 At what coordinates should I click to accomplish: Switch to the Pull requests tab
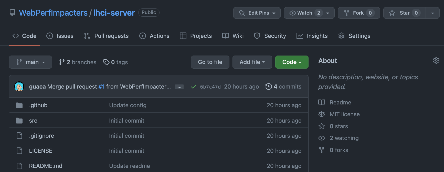point(107,36)
